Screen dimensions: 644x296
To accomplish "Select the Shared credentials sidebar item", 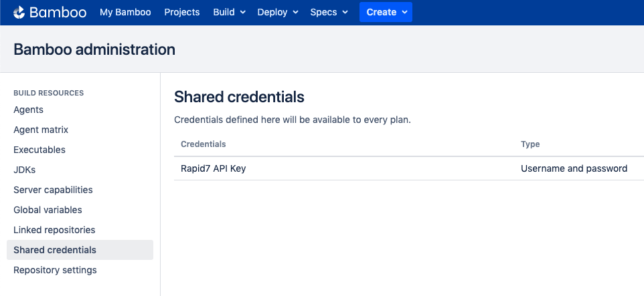I will tap(55, 250).
